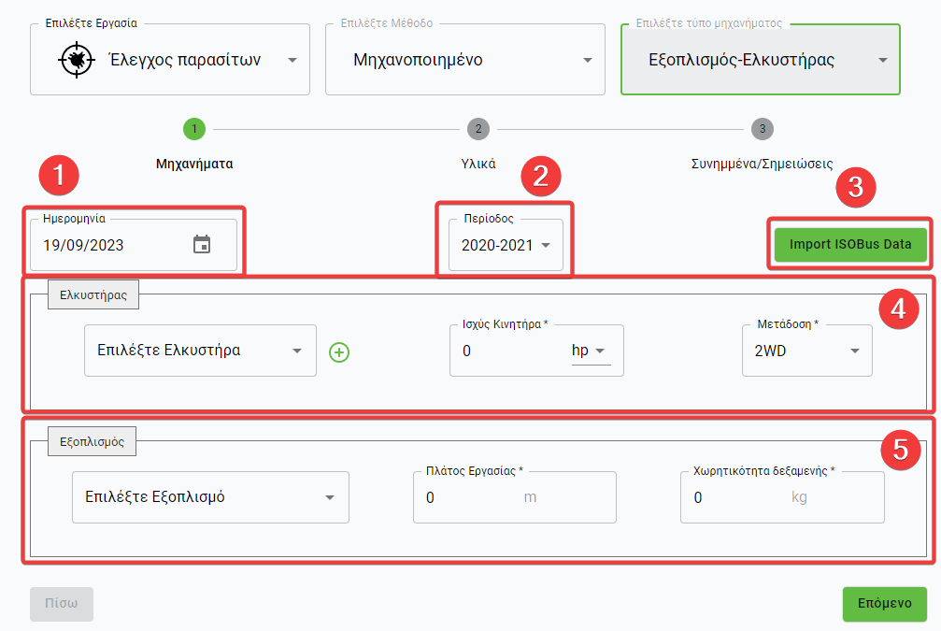Image resolution: width=941 pixels, height=631 pixels.
Task: Open the machinery type Εξοπλισμός-Ελκυστήρας dropdown
Action: pos(761,60)
